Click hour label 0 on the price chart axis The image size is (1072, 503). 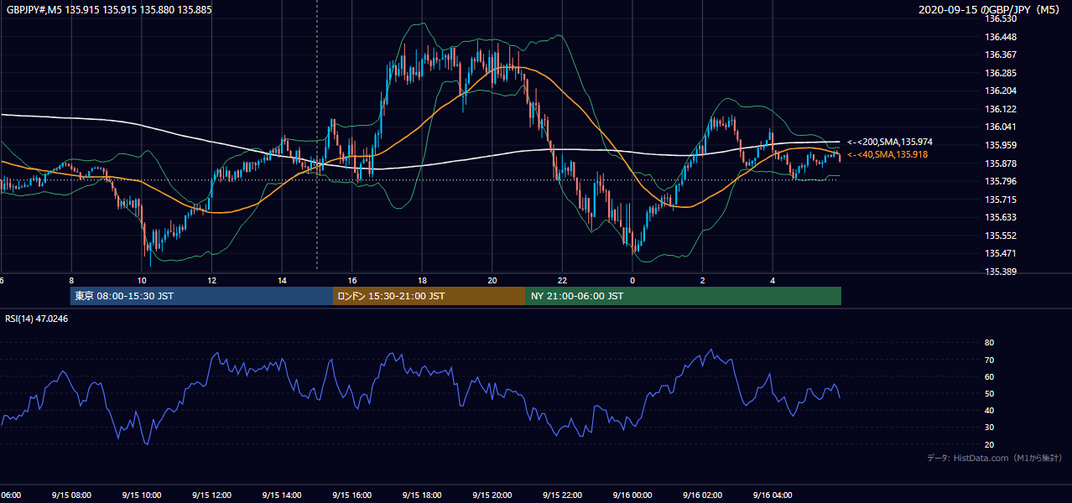tap(632, 280)
